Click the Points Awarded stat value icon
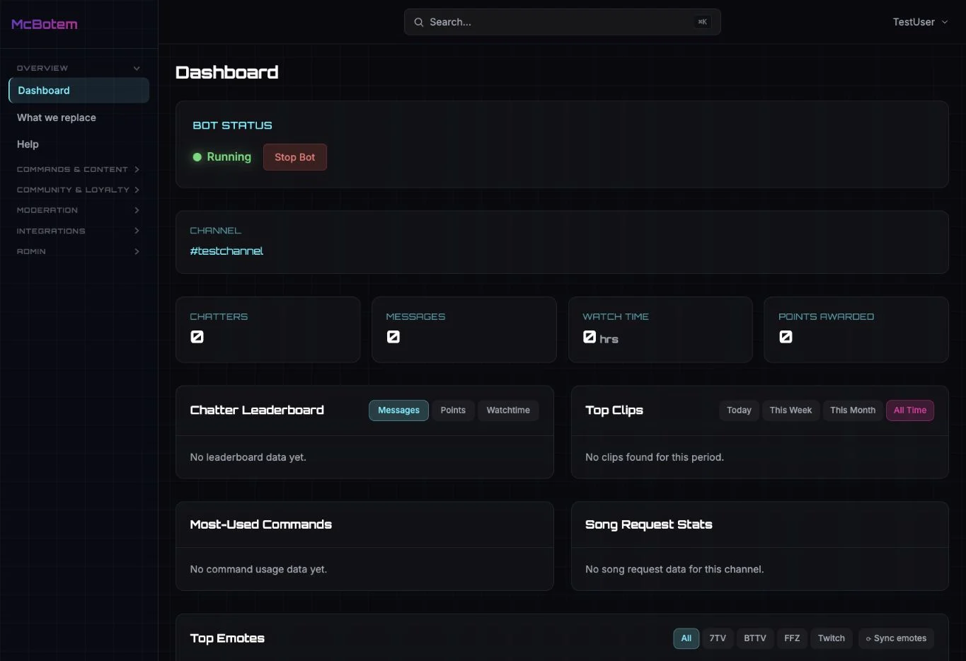Image resolution: width=966 pixels, height=661 pixels. (786, 337)
